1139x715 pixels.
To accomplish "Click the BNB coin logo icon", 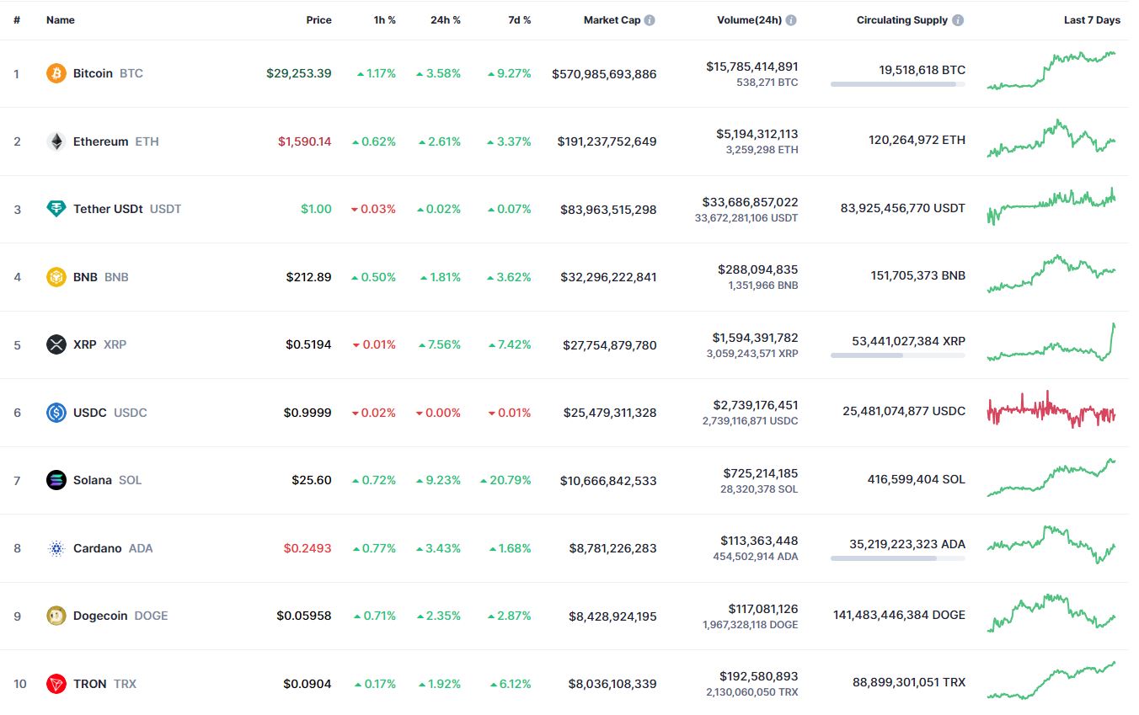I will pos(56,277).
